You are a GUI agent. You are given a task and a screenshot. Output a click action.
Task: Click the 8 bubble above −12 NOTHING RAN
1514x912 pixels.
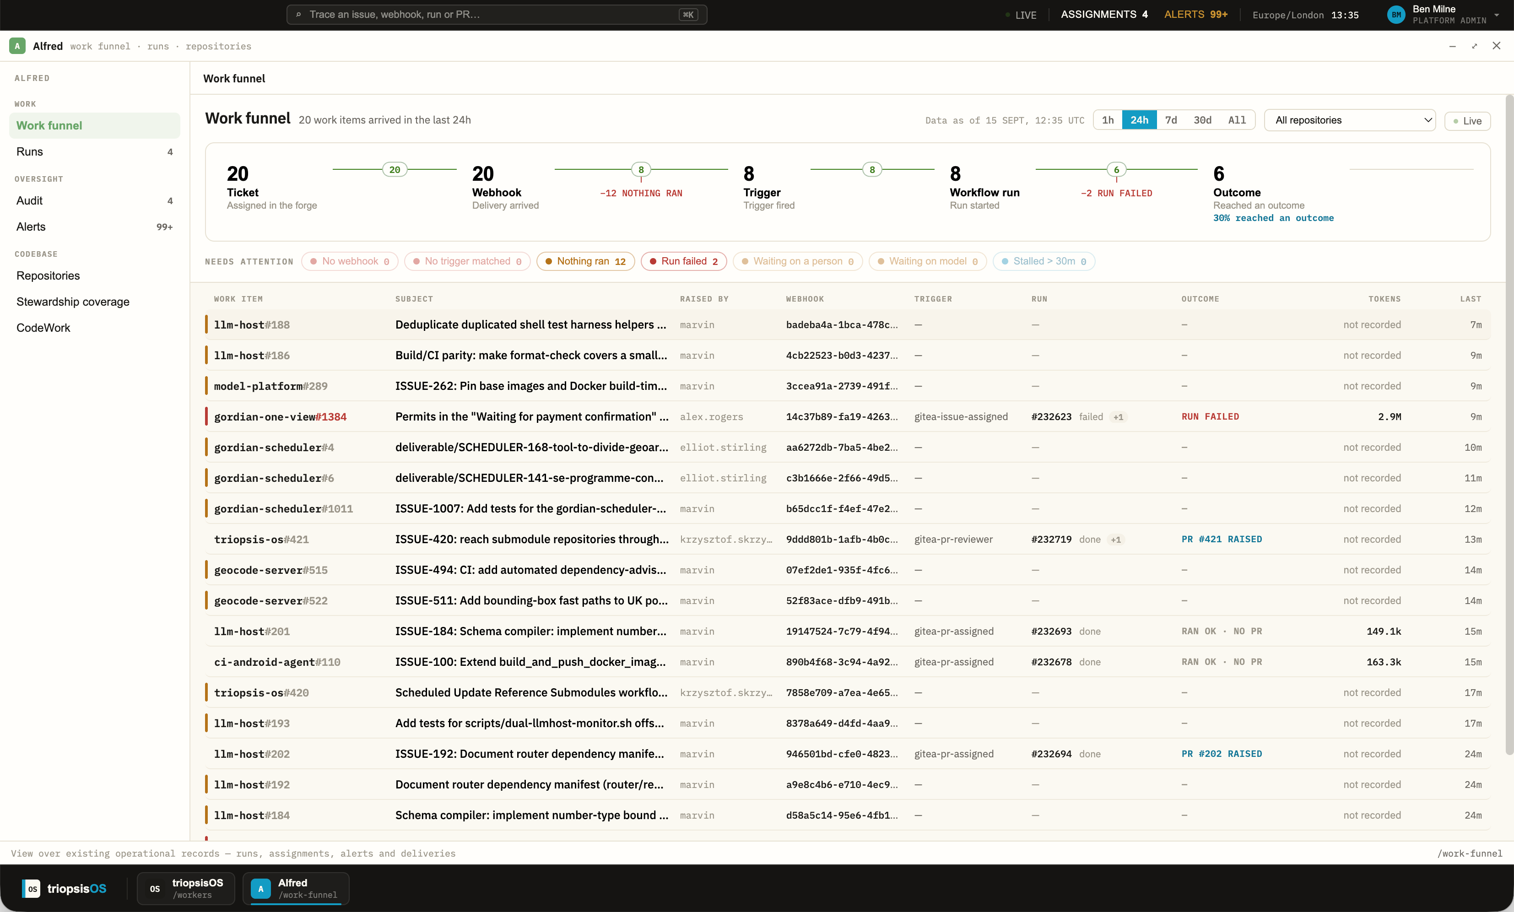[x=641, y=169]
